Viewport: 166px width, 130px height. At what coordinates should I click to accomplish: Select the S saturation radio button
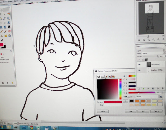125,80
